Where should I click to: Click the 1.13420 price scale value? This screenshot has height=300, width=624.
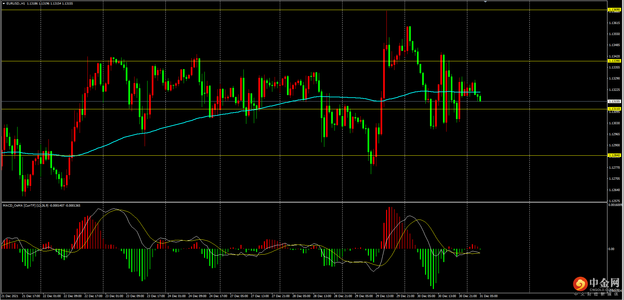[x=614, y=56]
